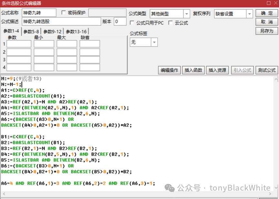Click the line A2:=BARSLASTCOUNT(A1);
This screenshot has height=199, width=279.
33,96
